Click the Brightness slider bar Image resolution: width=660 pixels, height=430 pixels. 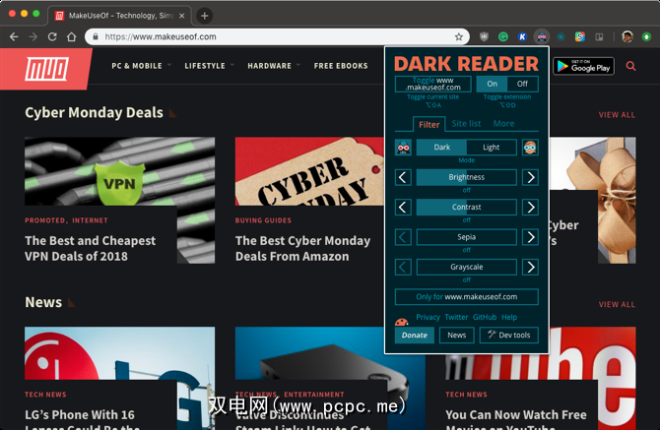466,177
